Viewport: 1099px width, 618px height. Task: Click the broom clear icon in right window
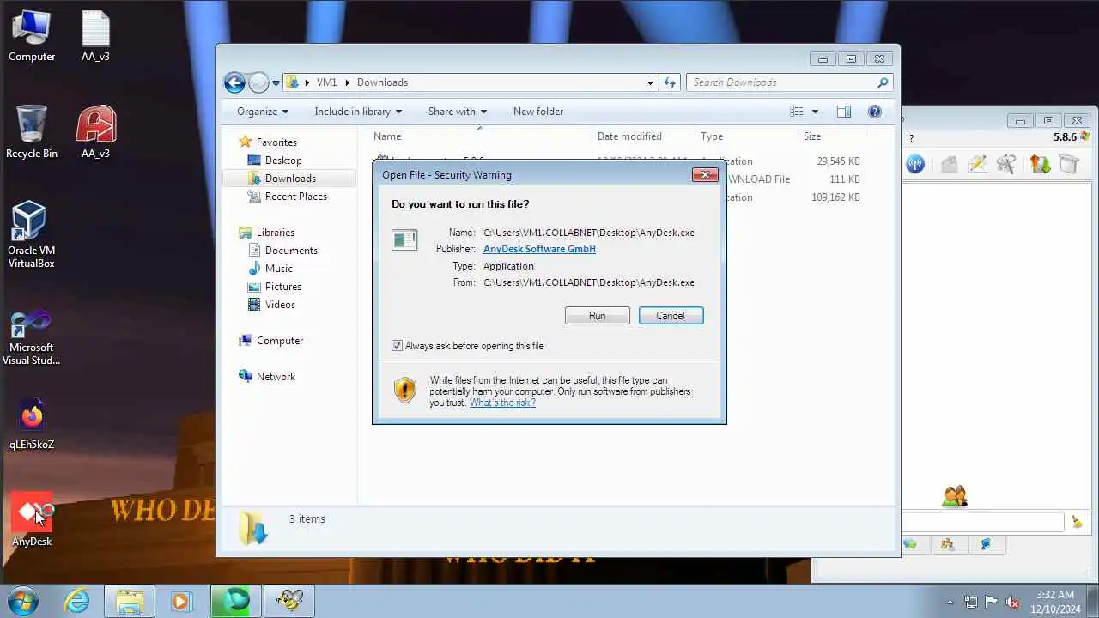pos(1077,521)
